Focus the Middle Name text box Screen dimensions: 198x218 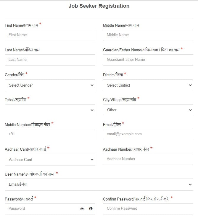(148, 35)
